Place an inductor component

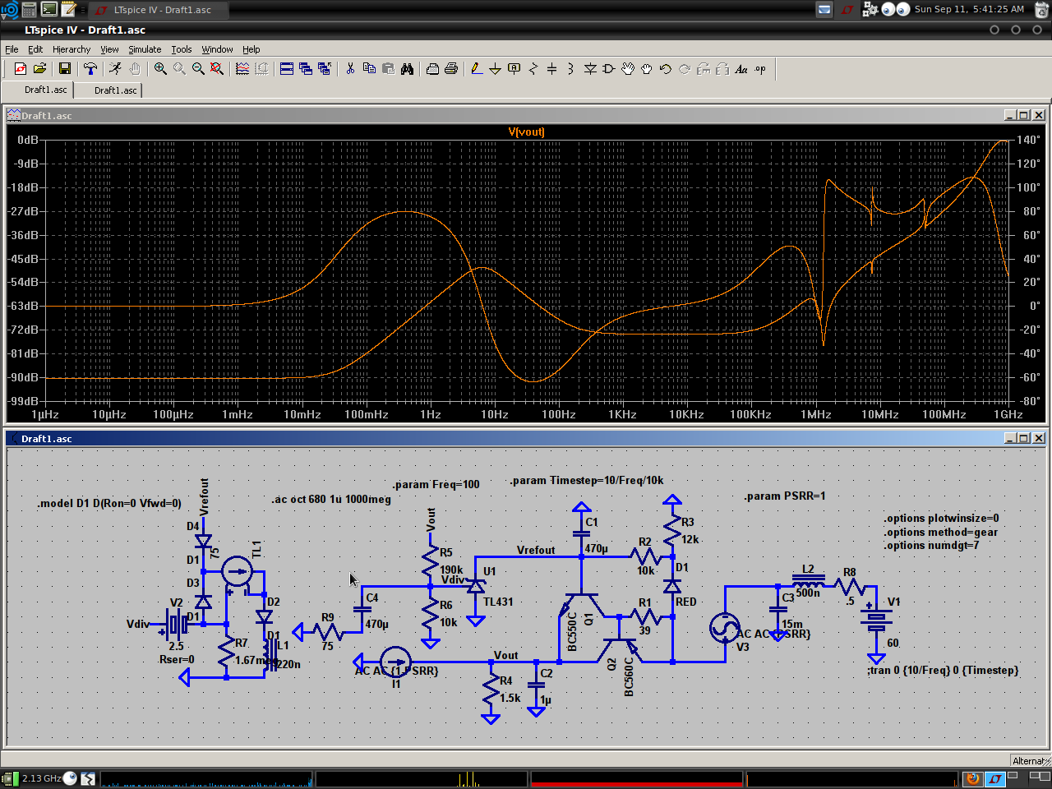[x=571, y=69]
